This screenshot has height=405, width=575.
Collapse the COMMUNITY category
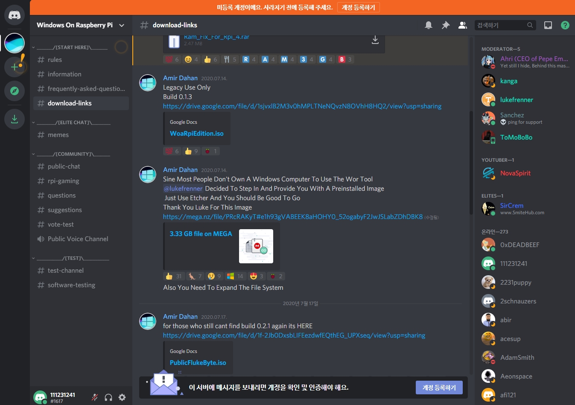(72, 154)
